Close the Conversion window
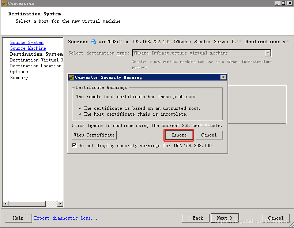The height and width of the screenshot is (228, 294). pyautogui.click(x=290, y=3)
